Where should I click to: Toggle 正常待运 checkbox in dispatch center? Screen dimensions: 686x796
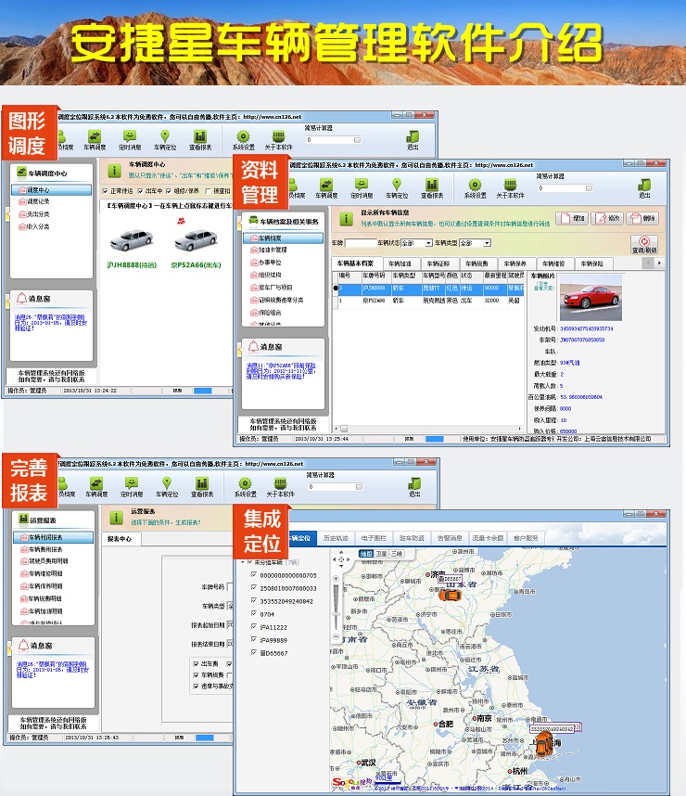[106, 191]
